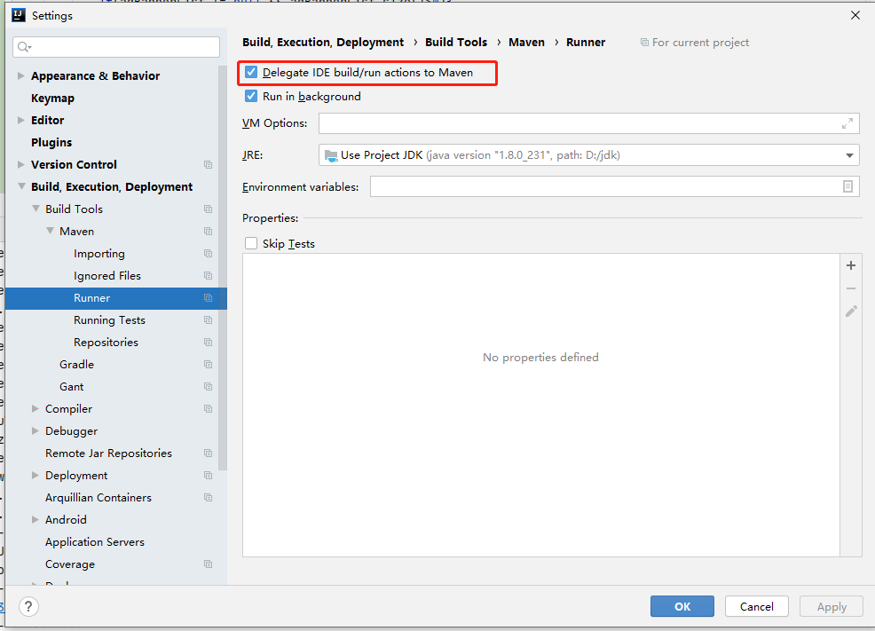875x631 pixels.
Task: Click the project-level icon beside Version Control
Action: coord(209,164)
